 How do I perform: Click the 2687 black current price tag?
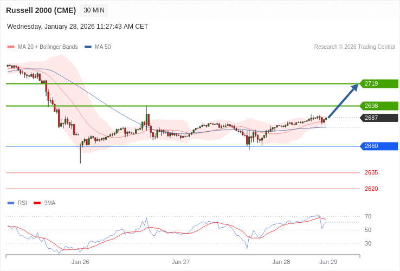tap(379, 118)
